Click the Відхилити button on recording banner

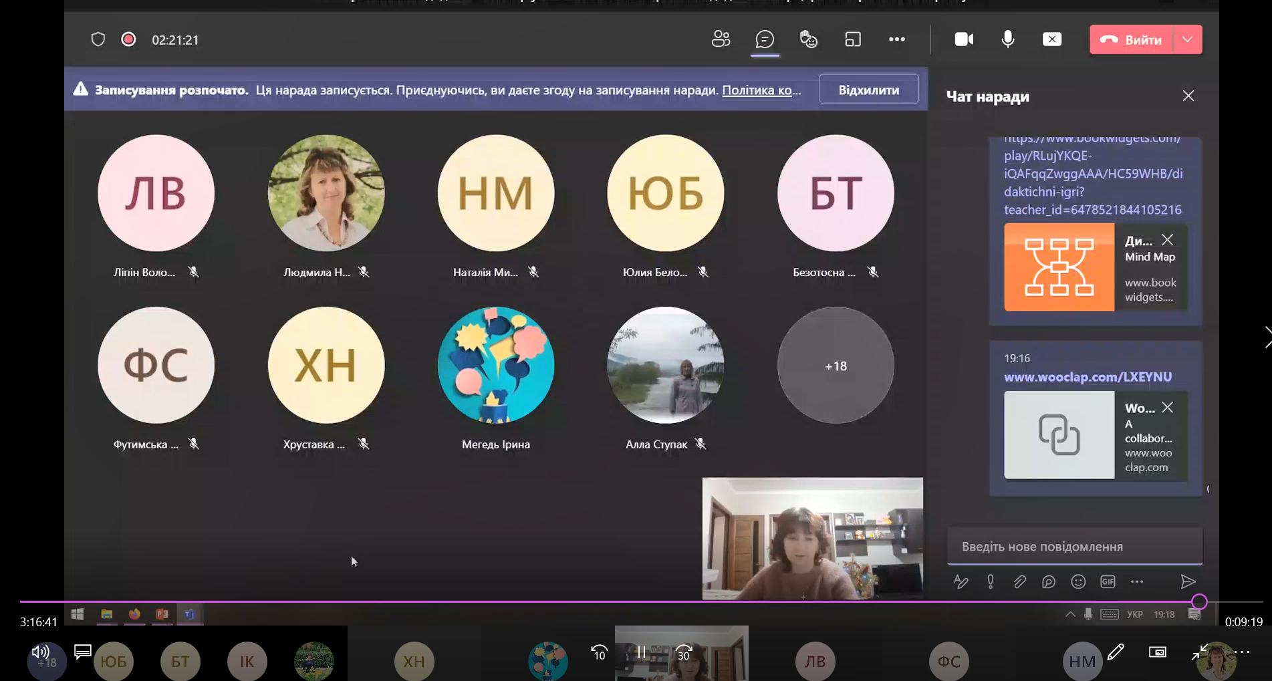coord(868,90)
